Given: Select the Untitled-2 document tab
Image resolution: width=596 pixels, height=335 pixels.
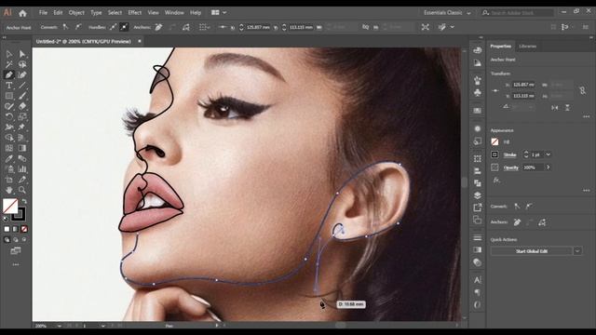Looking at the screenshot, I should [x=84, y=41].
